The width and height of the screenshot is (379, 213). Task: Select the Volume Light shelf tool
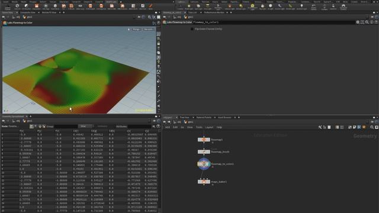(229, 7)
